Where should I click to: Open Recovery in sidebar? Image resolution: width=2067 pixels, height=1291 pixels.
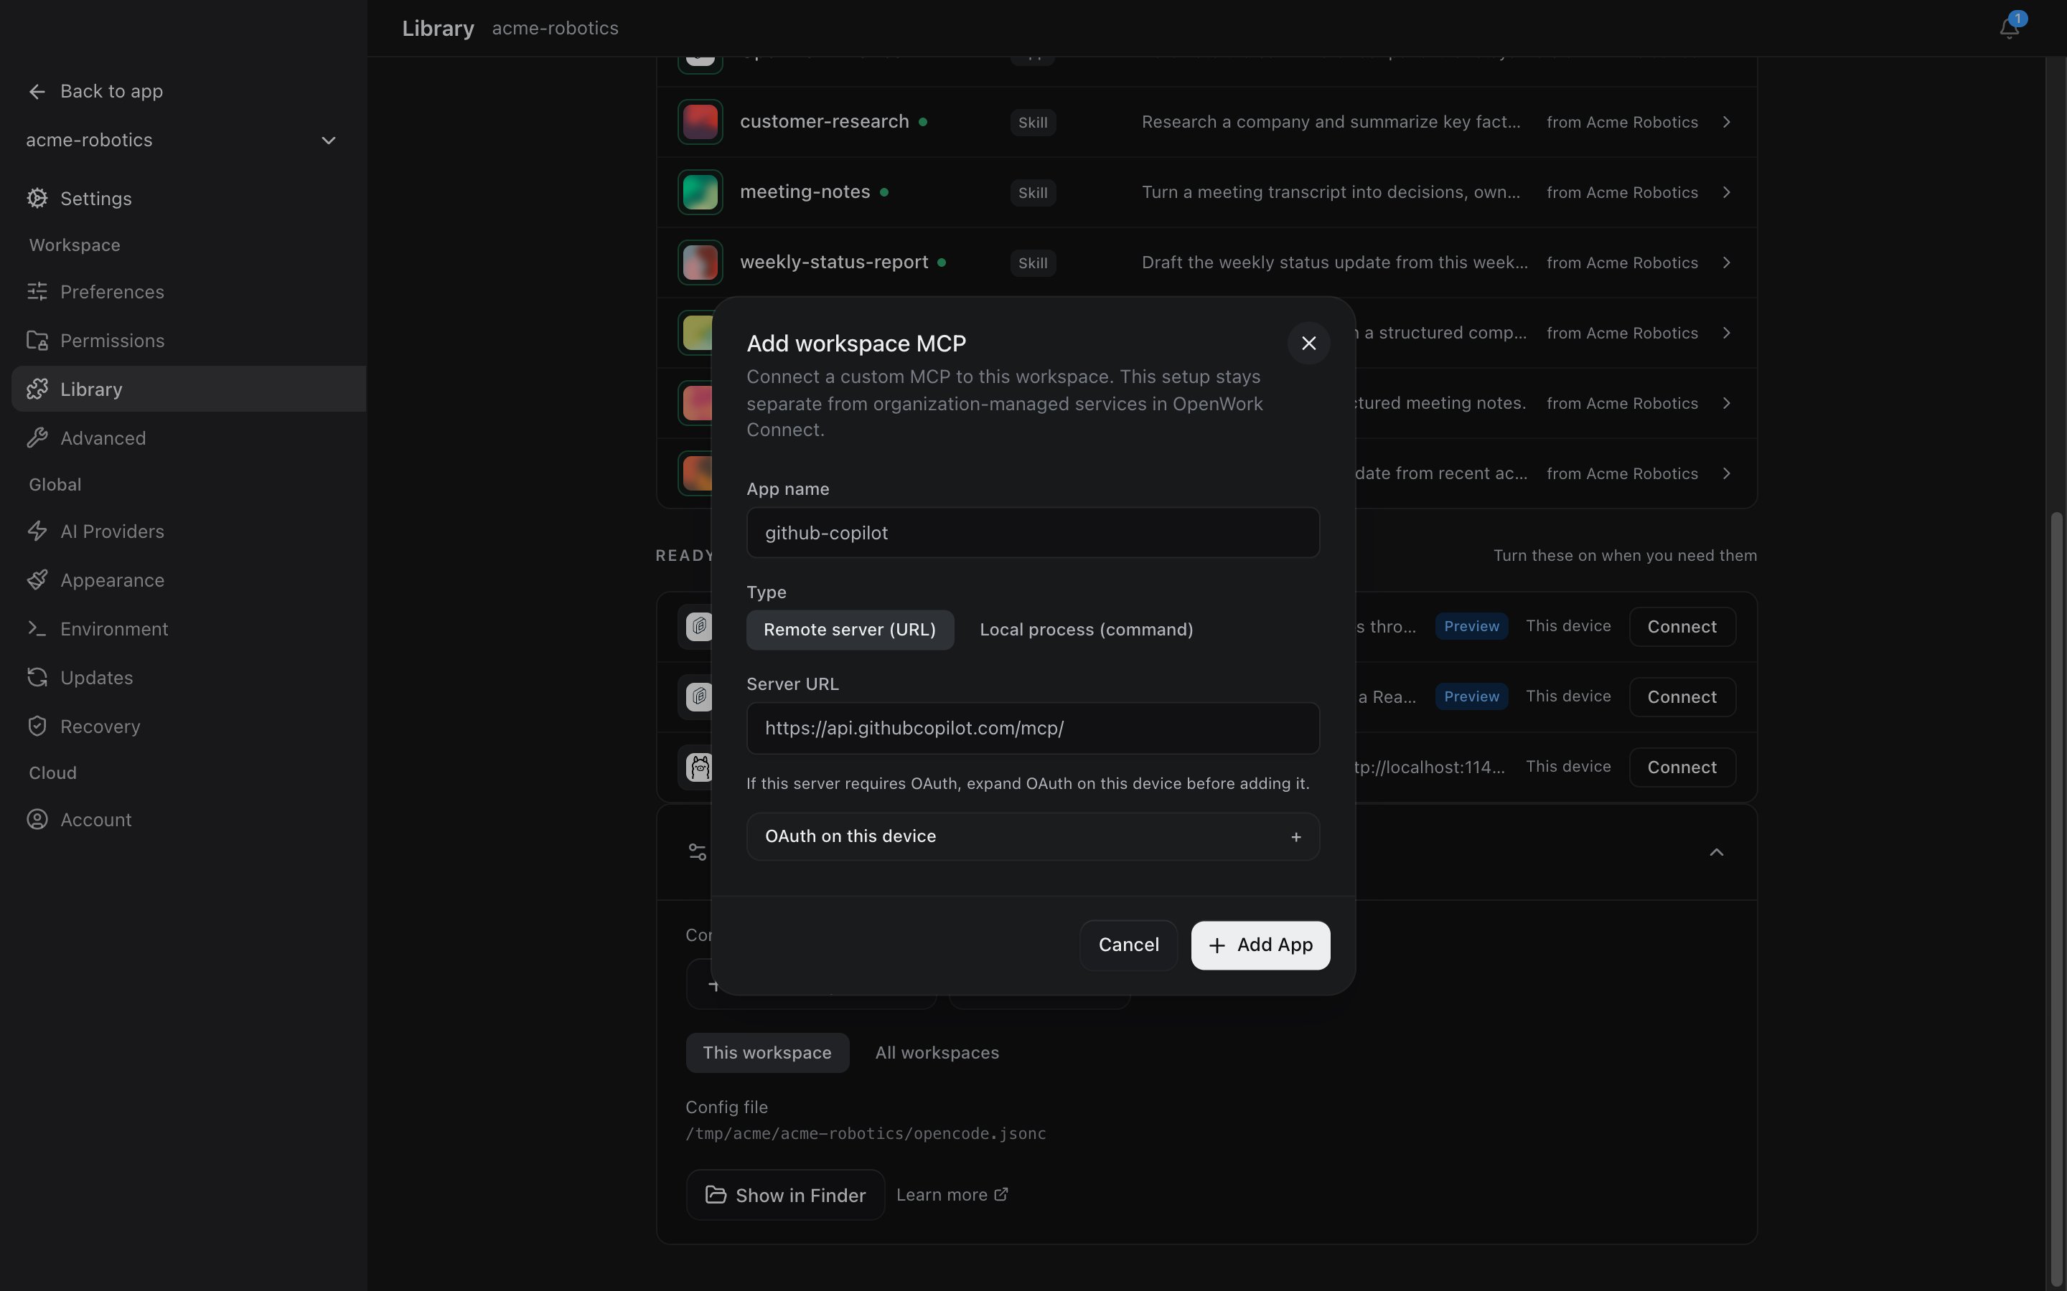point(189,726)
